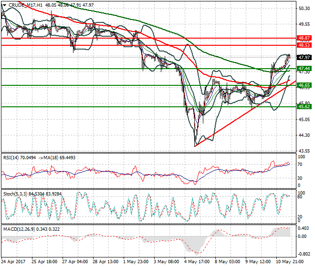Image resolution: width=315 pixels, height=267 pixels.
Task: Click the RSI scale value 70
Action: click(300, 164)
